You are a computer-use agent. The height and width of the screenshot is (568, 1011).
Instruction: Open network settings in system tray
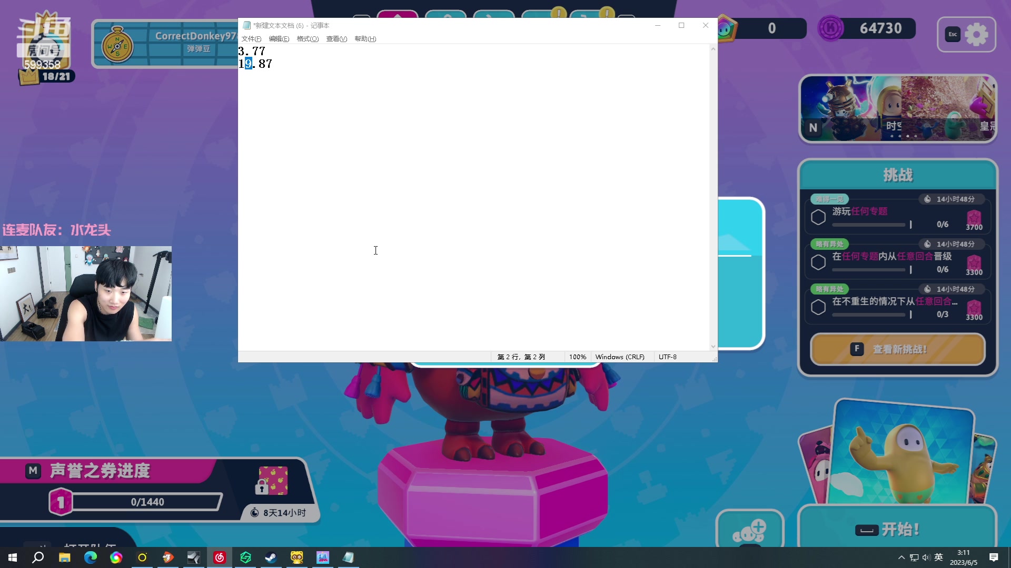point(914,557)
